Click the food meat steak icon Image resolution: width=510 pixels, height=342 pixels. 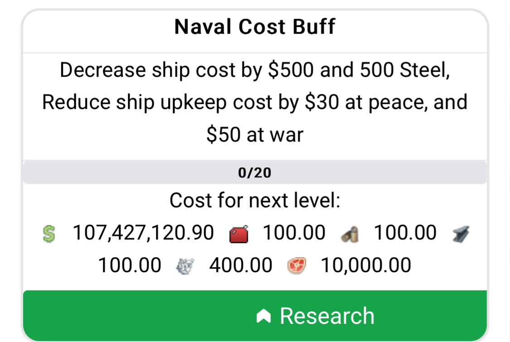(296, 265)
